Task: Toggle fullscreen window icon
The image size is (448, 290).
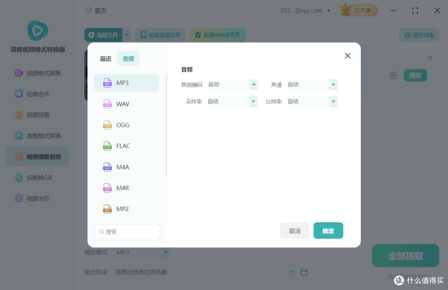Action: click(415, 10)
